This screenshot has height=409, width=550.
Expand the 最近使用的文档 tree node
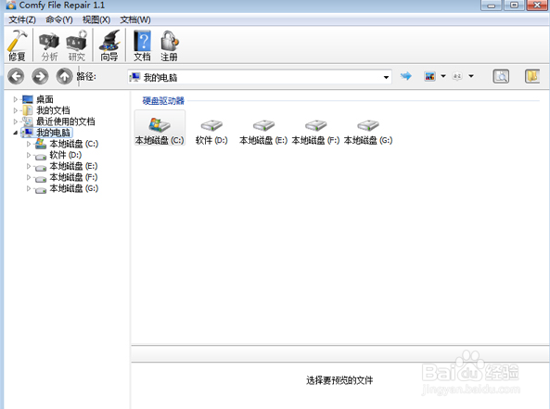pyautogui.click(x=16, y=121)
